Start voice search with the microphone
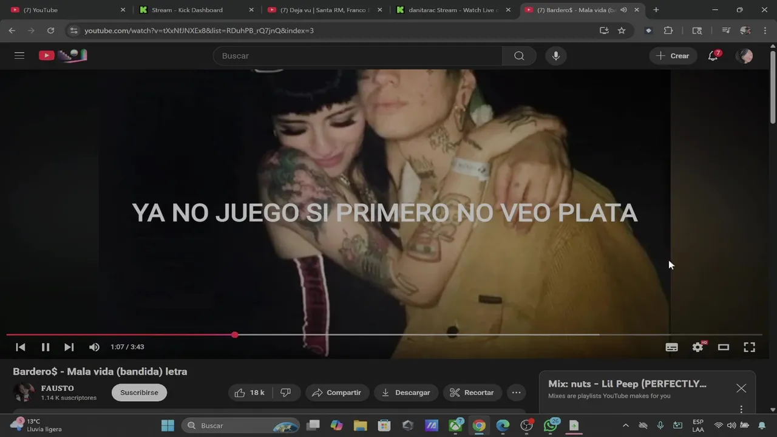777x437 pixels. pos(555,56)
